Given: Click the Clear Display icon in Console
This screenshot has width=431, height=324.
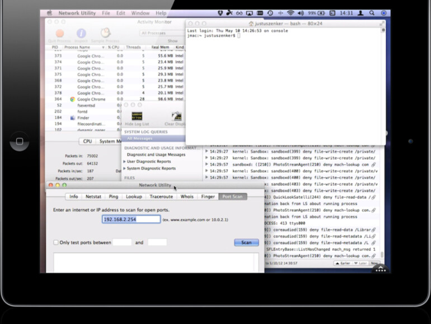Looking at the screenshot, I should pyautogui.click(x=175, y=117).
